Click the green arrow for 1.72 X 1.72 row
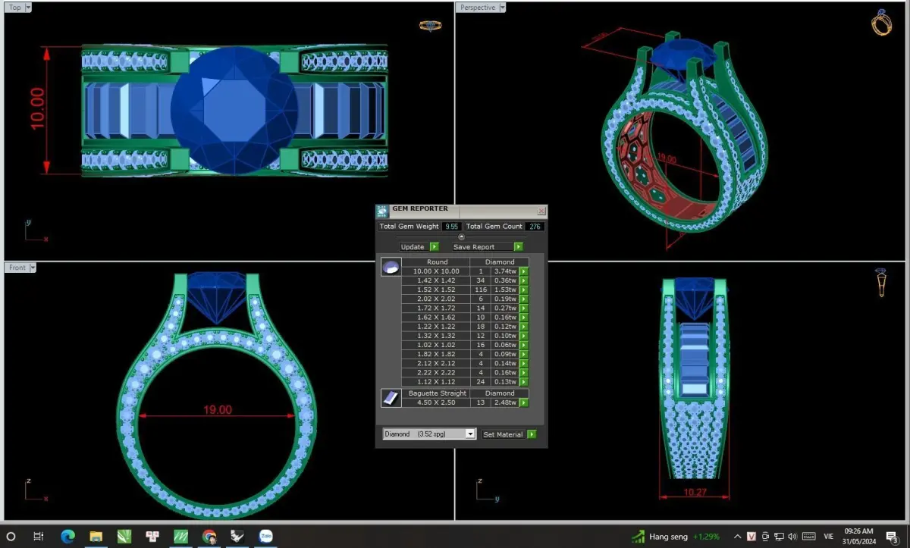Viewport: 910px width, 548px height. [x=524, y=308]
